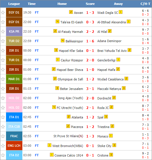Click Al-Ittihad Alexandria yellow card icon
The width and height of the screenshot is (152, 160).
tap(128, 21)
